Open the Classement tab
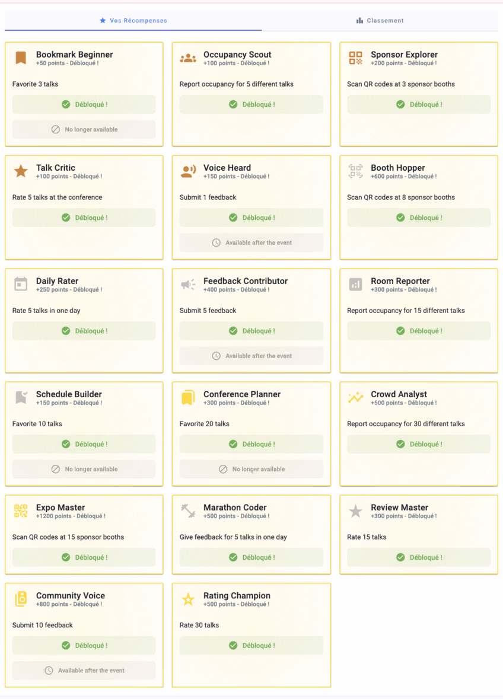503x699 pixels. point(380,21)
